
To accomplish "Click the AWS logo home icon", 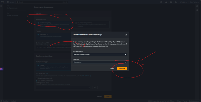I will (2, 2).
